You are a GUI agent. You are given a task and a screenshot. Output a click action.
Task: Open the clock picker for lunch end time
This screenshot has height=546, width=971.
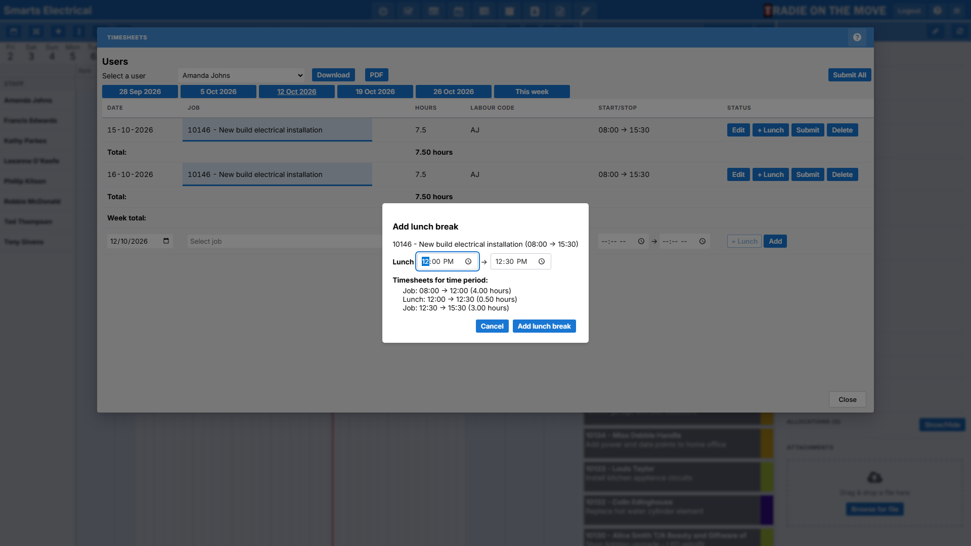pos(542,261)
